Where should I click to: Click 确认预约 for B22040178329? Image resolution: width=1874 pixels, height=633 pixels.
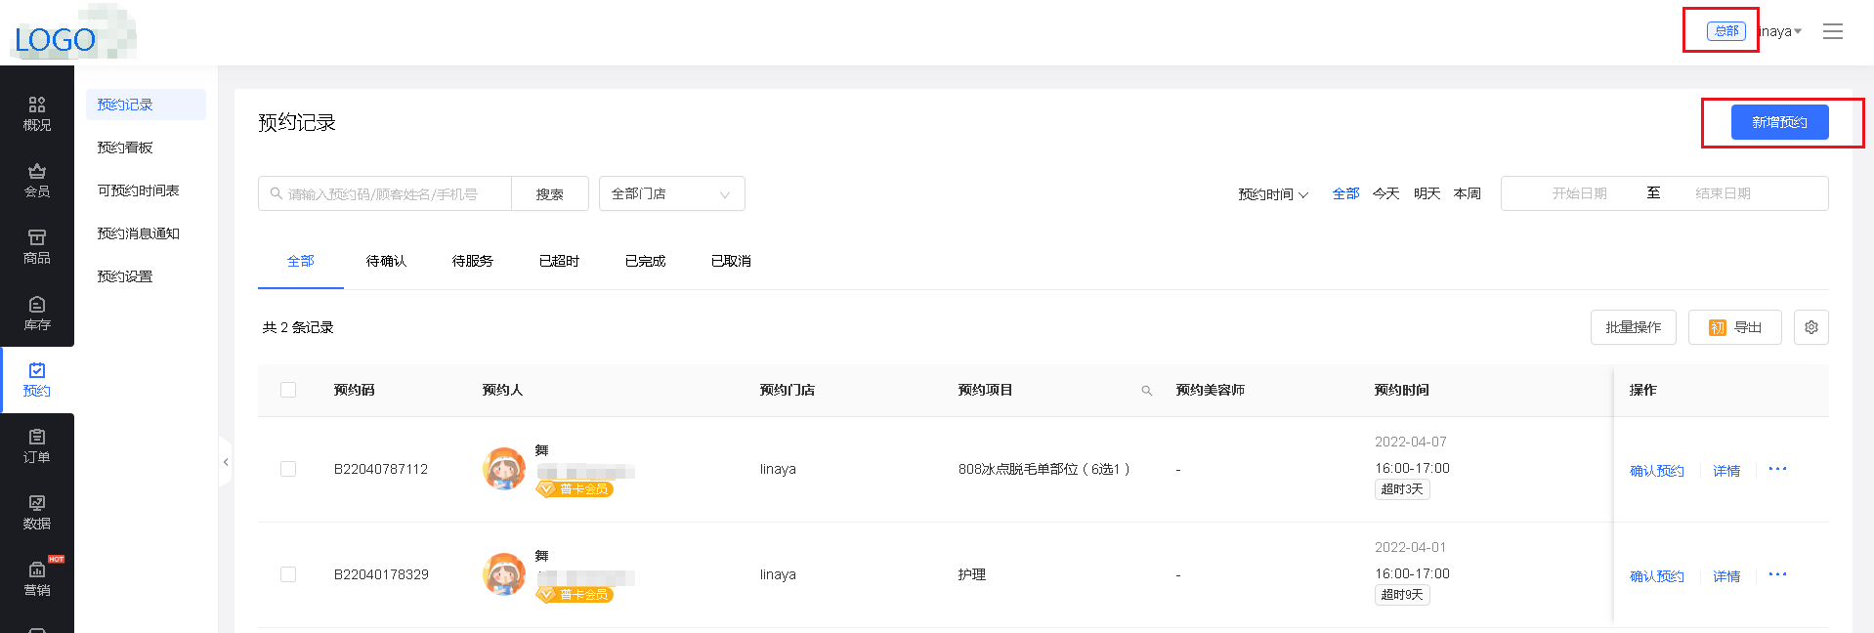coord(1657,576)
